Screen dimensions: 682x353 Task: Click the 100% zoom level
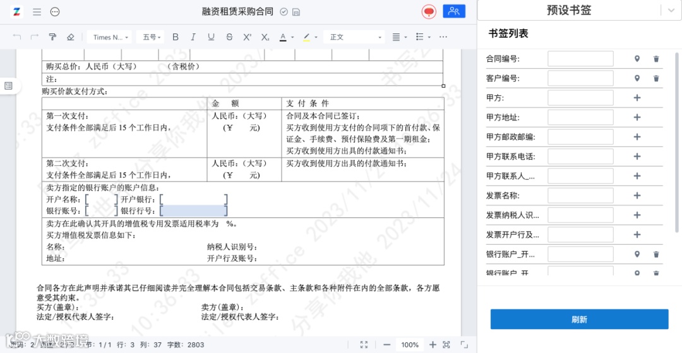pyautogui.click(x=410, y=345)
